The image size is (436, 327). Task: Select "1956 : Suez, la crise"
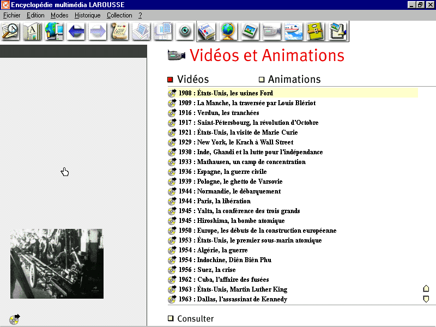pyautogui.click(x=202, y=270)
